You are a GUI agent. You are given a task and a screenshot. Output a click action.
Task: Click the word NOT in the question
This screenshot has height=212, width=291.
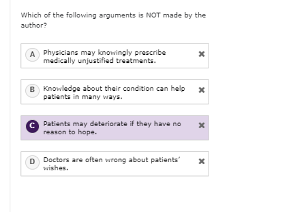(153, 15)
